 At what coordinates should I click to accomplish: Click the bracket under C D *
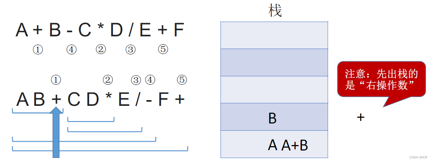[x=91, y=119]
